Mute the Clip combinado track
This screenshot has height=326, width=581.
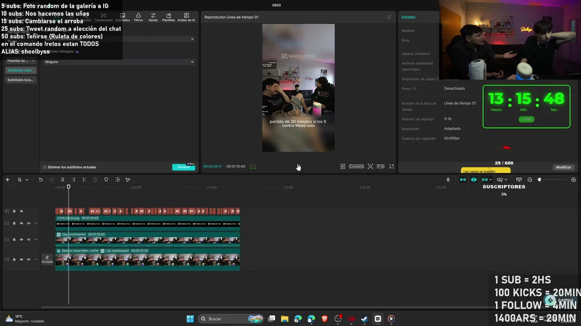29,240
